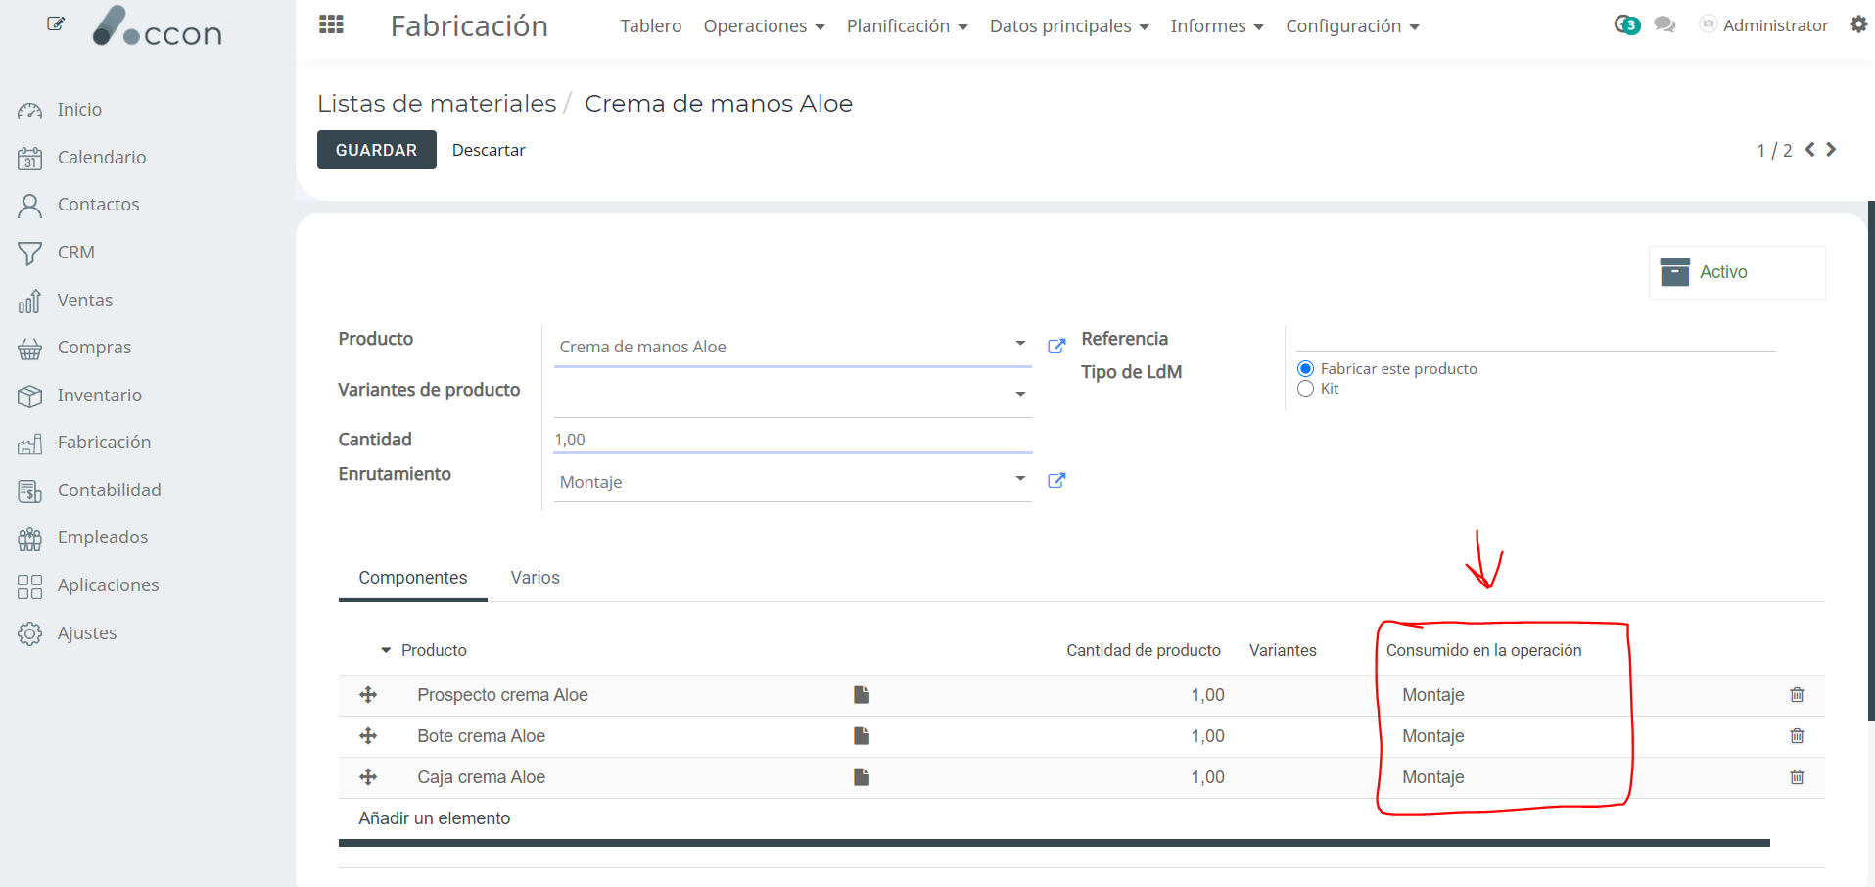
Task: Open Ventas in the sidebar
Action: click(x=84, y=301)
